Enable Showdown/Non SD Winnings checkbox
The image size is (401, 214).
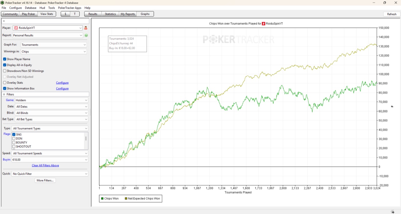pos(5,71)
